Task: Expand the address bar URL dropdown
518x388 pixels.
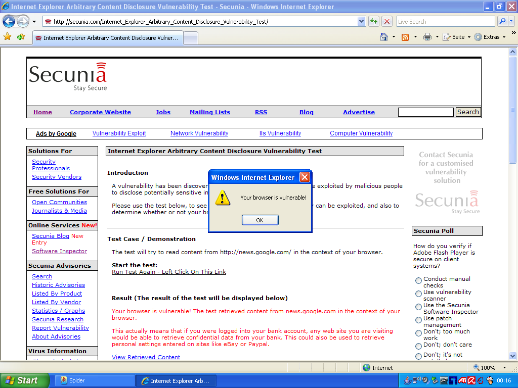Action: 361,21
